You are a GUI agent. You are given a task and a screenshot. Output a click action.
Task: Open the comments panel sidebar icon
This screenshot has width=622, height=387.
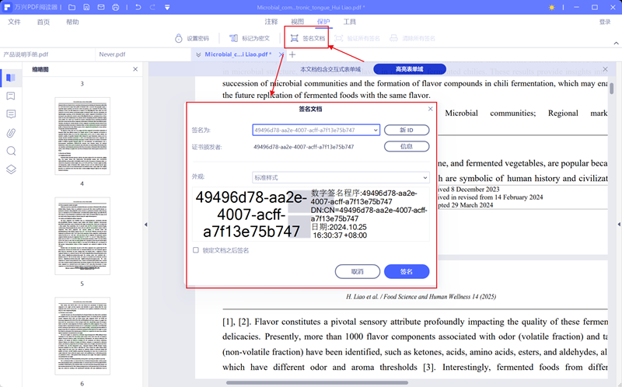click(11, 114)
